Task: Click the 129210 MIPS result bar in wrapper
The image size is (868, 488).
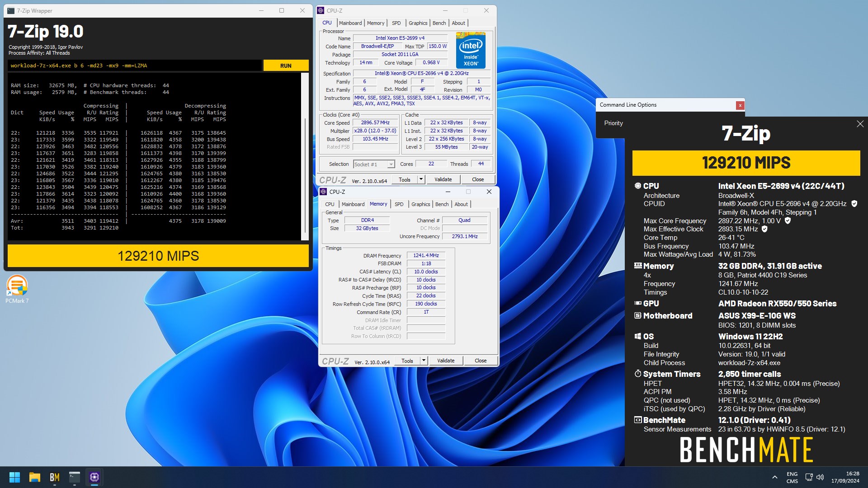Action: click(x=158, y=256)
